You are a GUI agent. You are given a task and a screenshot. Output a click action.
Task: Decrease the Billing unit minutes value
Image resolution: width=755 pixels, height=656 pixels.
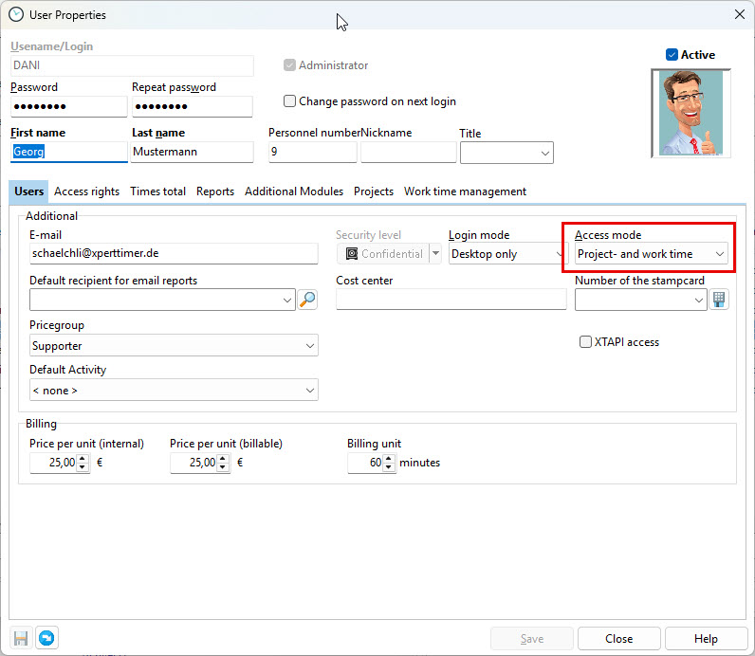tap(389, 467)
